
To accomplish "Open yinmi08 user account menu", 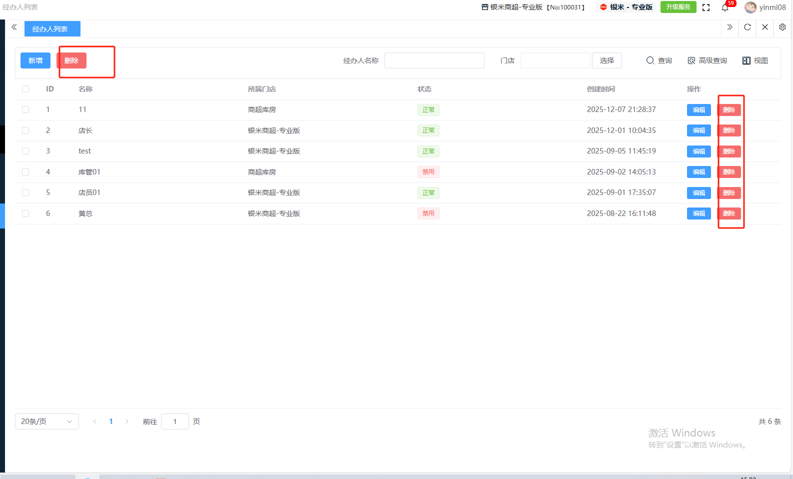I will (765, 7).
